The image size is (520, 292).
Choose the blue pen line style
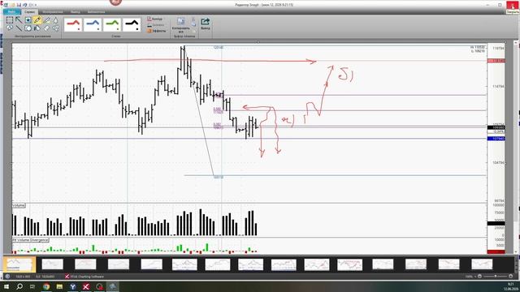93,25
